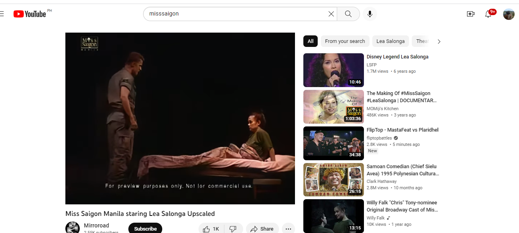Select the All filter chip
Screen dimensions: 519x233
pyautogui.click(x=311, y=41)
